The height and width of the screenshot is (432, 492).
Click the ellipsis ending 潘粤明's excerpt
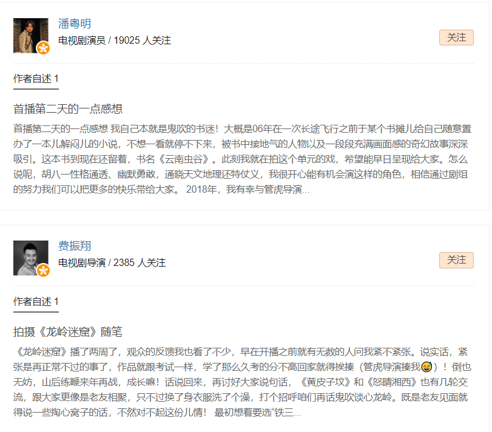pos(306,190)
